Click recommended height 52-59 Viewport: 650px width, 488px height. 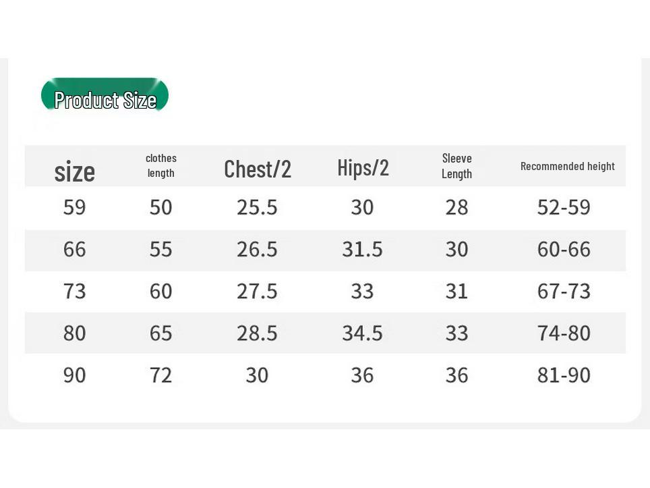pyautogui.click(x=564, y=207)
